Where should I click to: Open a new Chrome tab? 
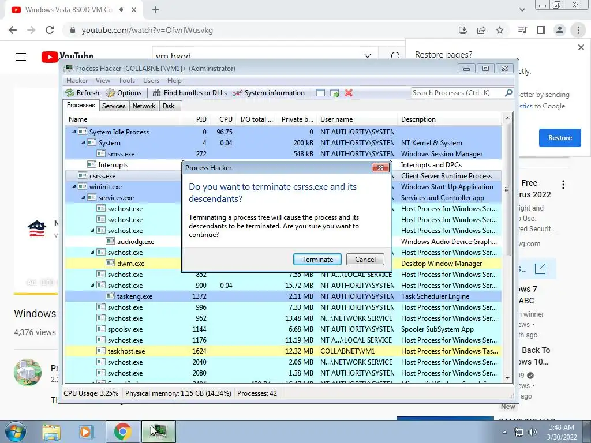(x=156, y=10)
